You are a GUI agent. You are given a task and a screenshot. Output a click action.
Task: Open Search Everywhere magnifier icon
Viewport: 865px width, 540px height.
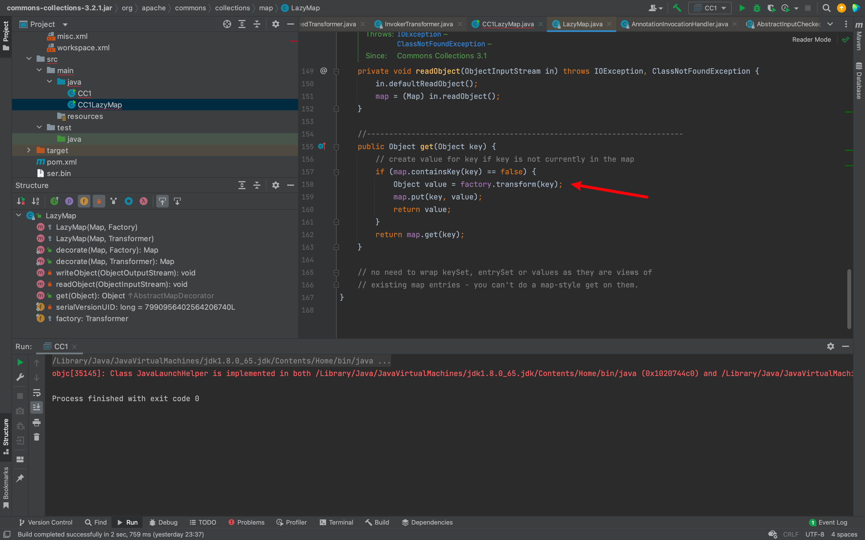[x=826, y=8]
